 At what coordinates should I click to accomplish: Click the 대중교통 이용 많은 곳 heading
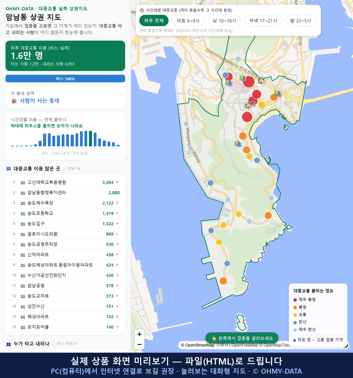pyautogui.click(x=37, y=169)
